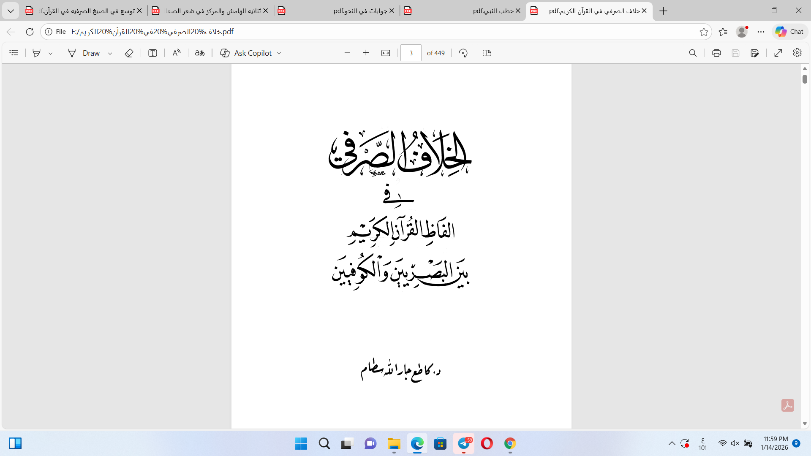Open Windows taskbar Search
The width and height of the screenshot is (811, 456).
click(x=324, y=444)
